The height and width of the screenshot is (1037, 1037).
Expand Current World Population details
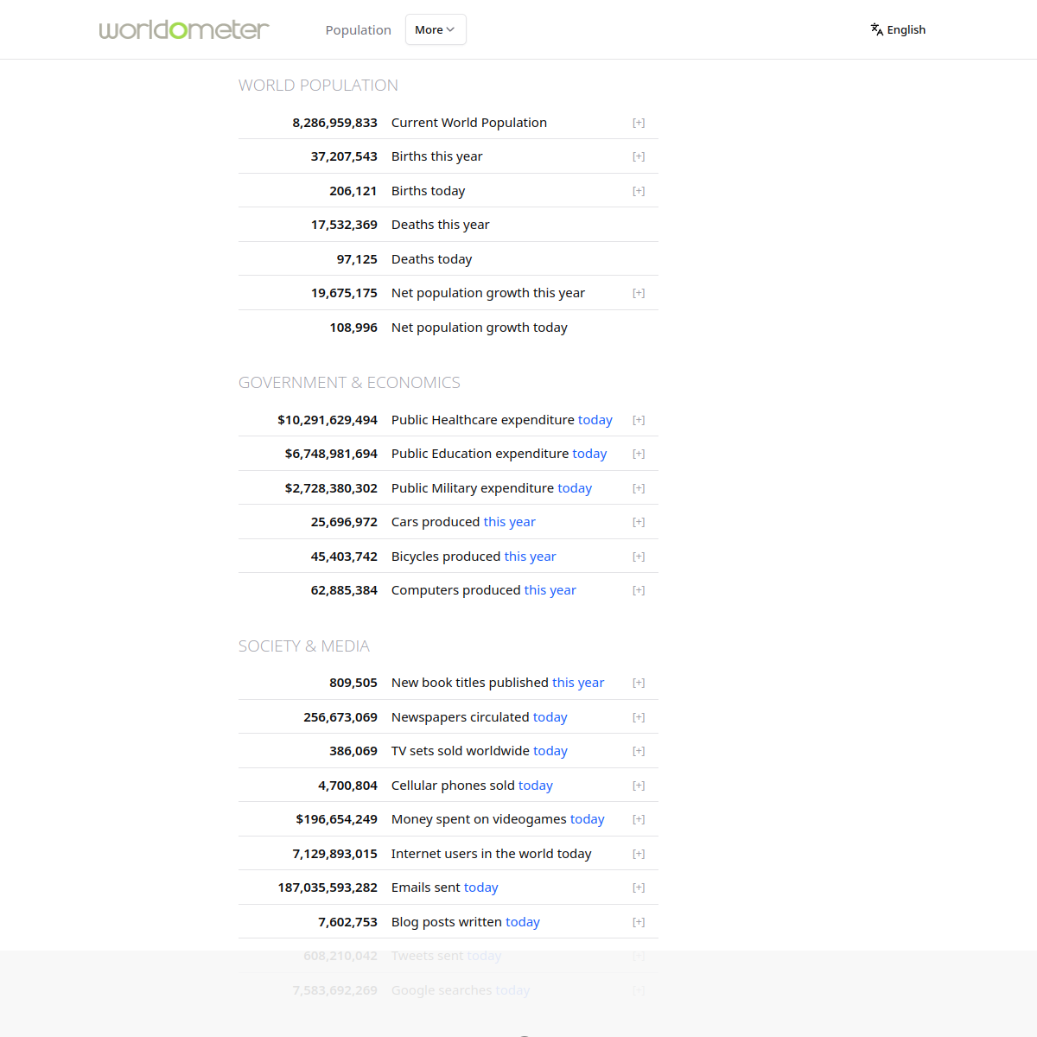pos(639,123)
